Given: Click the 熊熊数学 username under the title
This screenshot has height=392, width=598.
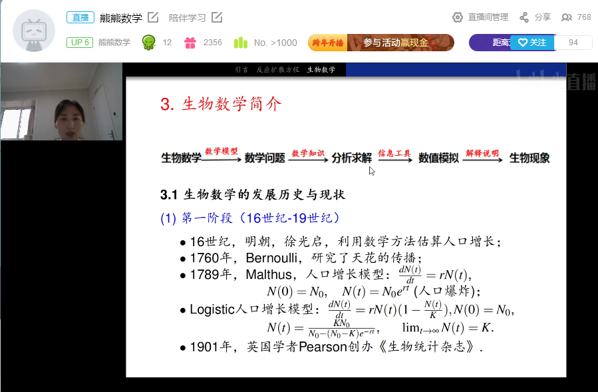Looking at the screenshot, I should point(114,43).
